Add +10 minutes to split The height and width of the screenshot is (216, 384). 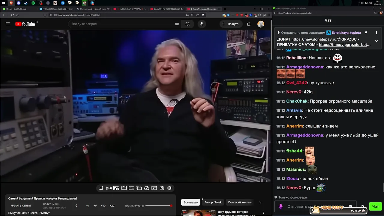click(x=103, y=205)
